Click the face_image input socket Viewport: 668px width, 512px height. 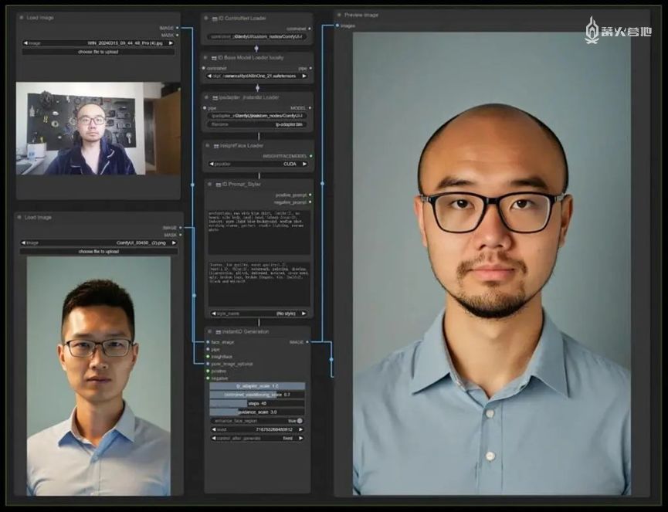click(207, 341)
